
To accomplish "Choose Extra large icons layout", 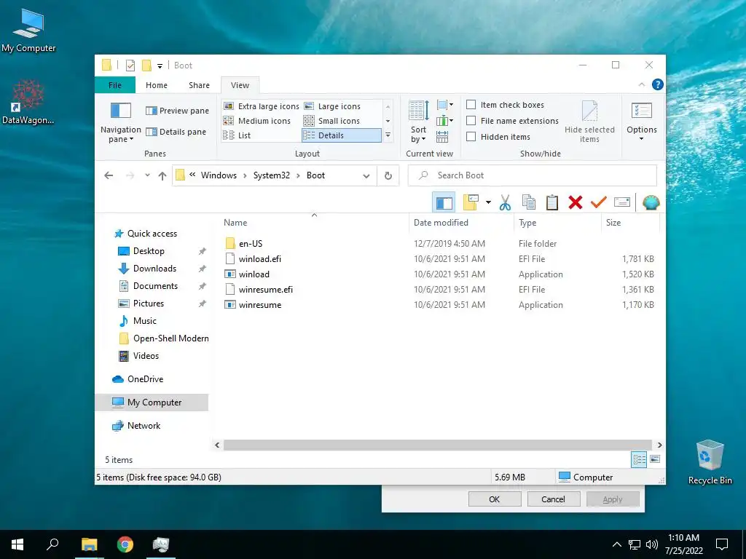I will click(262, 106).
